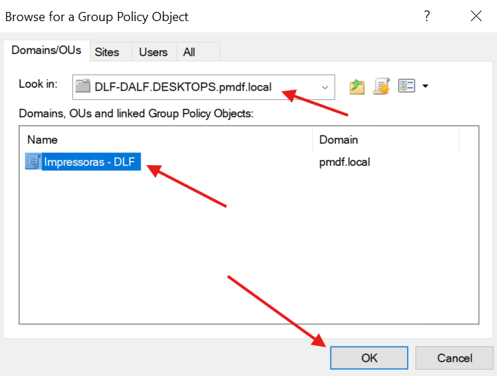Expand the small arrow next to View icon
This screenshot has width=497, height=376.
pyautogui.click(x=425, y=87)
